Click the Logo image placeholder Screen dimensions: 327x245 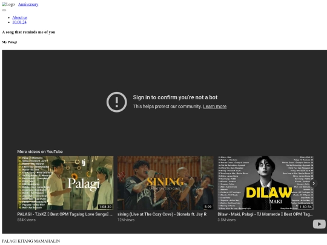click(x=8, y=4)
